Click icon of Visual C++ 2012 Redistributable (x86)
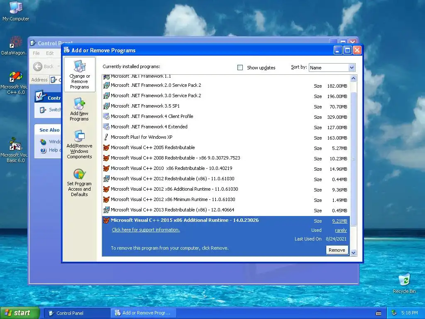Screen dimensions: 425x319 pos(106,179)
